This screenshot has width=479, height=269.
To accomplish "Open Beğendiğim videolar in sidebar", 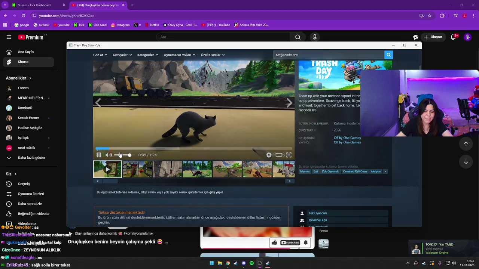I will [28, 214].
